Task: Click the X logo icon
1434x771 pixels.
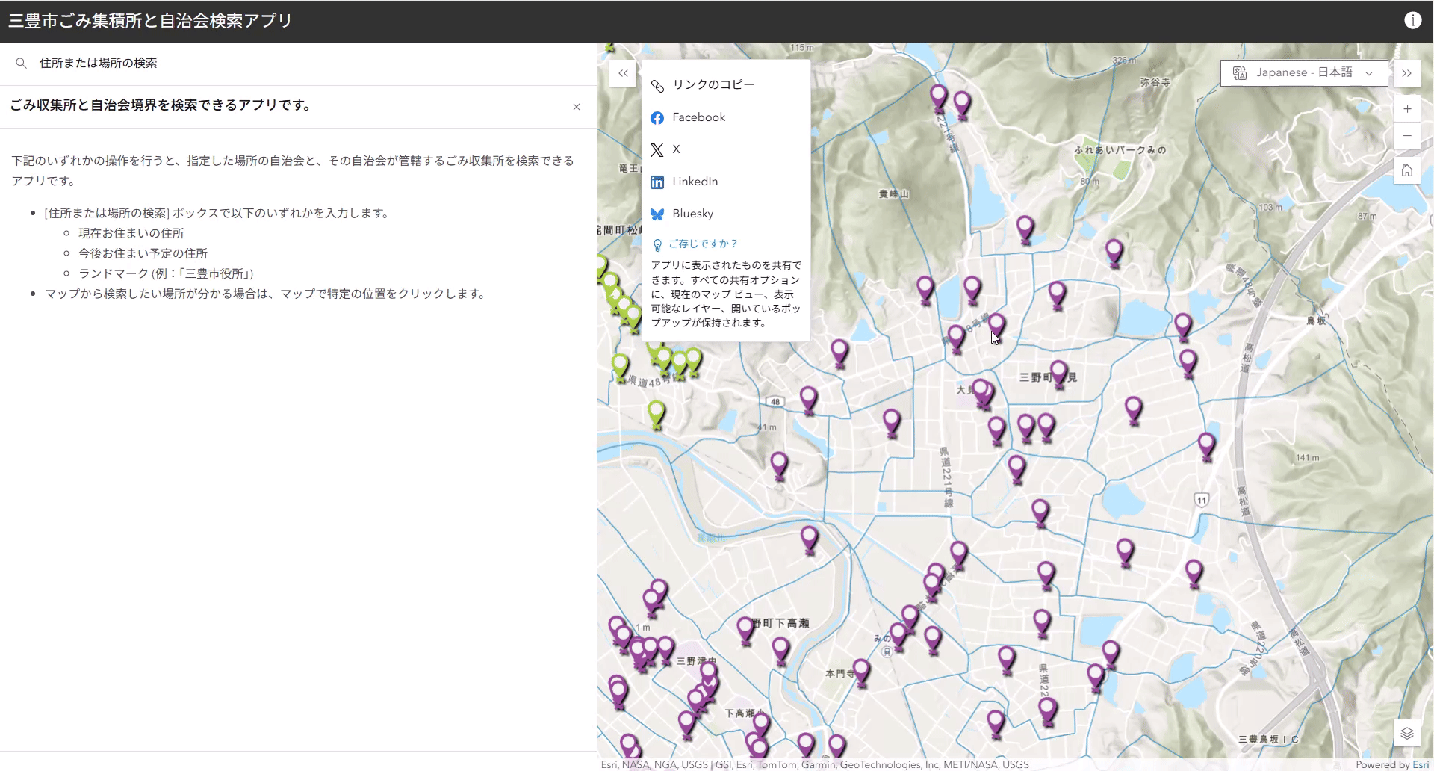Action: (657, 150)
